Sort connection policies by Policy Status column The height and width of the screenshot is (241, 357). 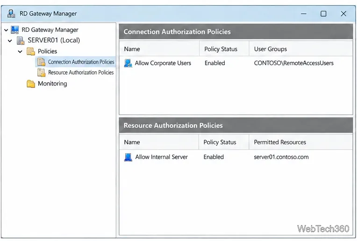click(224, 49)
